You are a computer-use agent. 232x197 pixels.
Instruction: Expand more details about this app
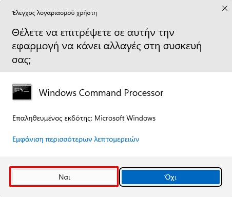point(76,139)
